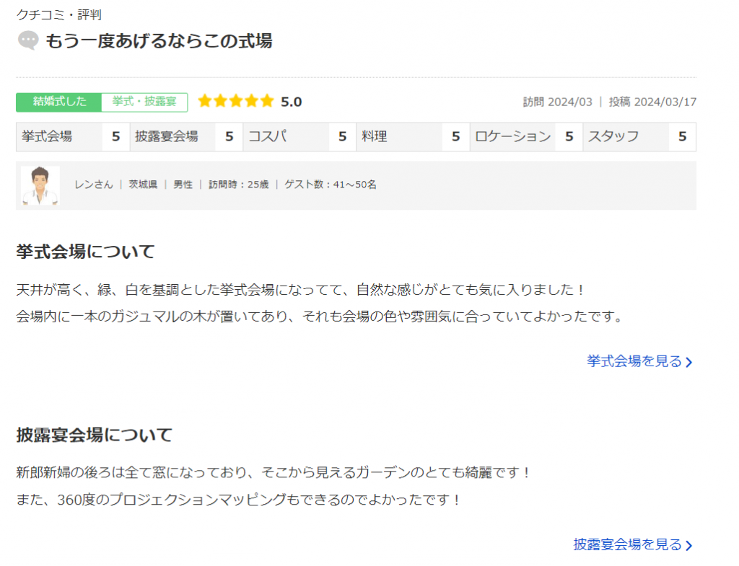This screenshot has height=566, width=739.
Task: Click the 5.0 overall rating score
Action: pos(291,102)
